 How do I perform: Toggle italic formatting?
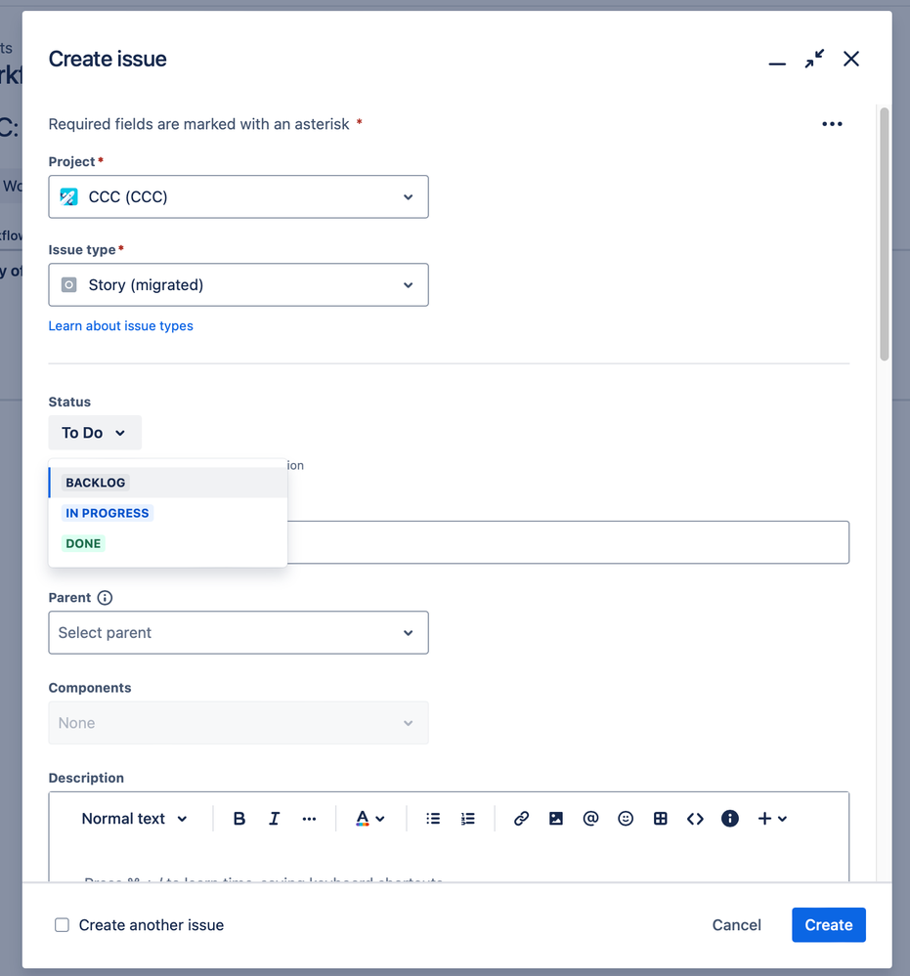pos(274,819)
